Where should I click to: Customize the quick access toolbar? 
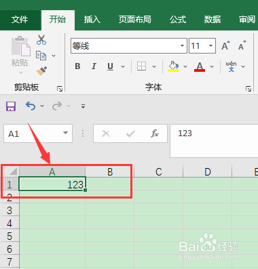tap(83, 106)
